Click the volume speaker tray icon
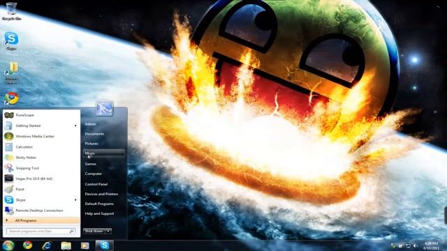 pos(416,246)
